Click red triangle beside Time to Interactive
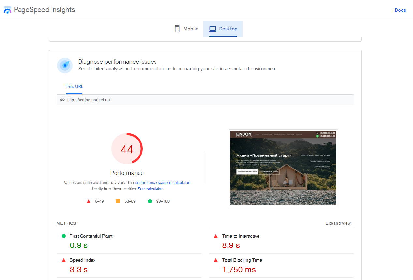The width and height of the screenshot is (413, 280). pos(215,236)
